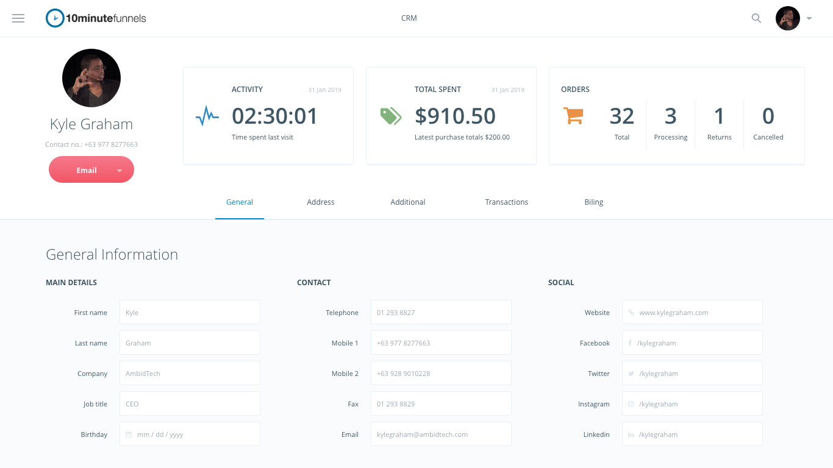The height and width of the screenshot is (468, 833).
Task: Click the top-right user avatar
Action: point(787,18)
